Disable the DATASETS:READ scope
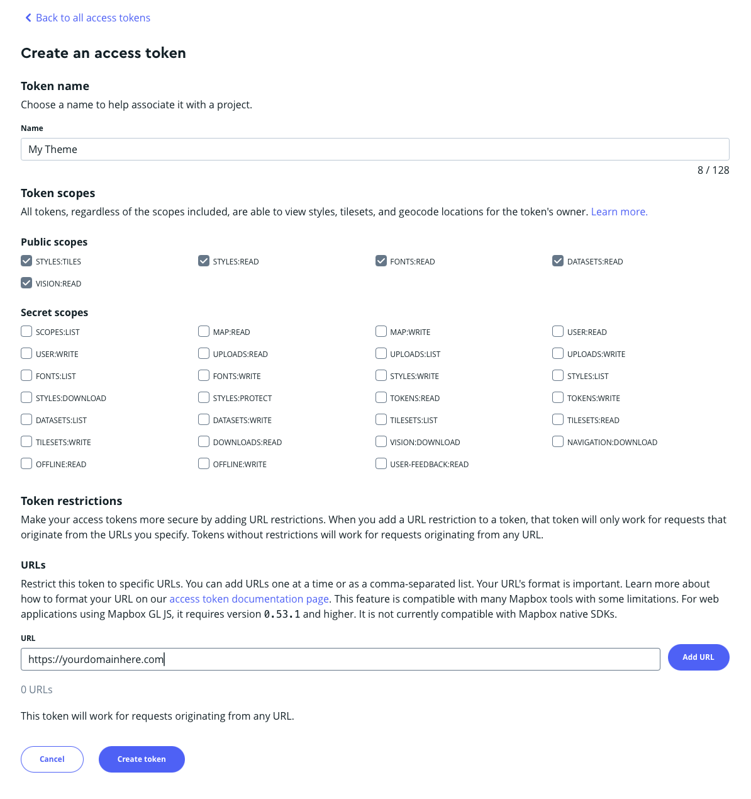This screenshot has height=799, width=751. [558, 261]
